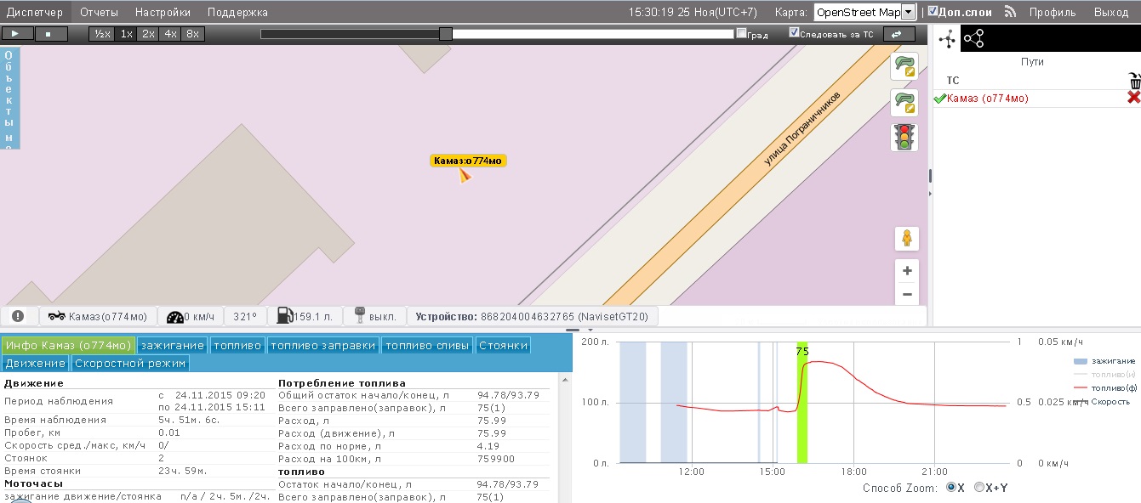Click the stop playback button
This screenshot has height=503, width=1141.
coord(49,34)
